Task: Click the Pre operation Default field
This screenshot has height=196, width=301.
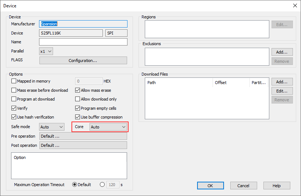Action: (x=83, y=136)
